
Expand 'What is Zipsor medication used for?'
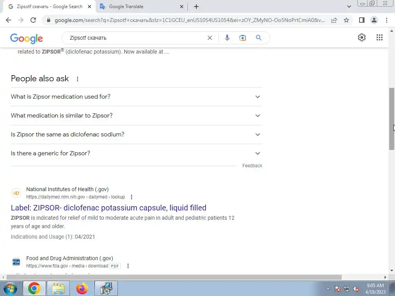(136, 97)
